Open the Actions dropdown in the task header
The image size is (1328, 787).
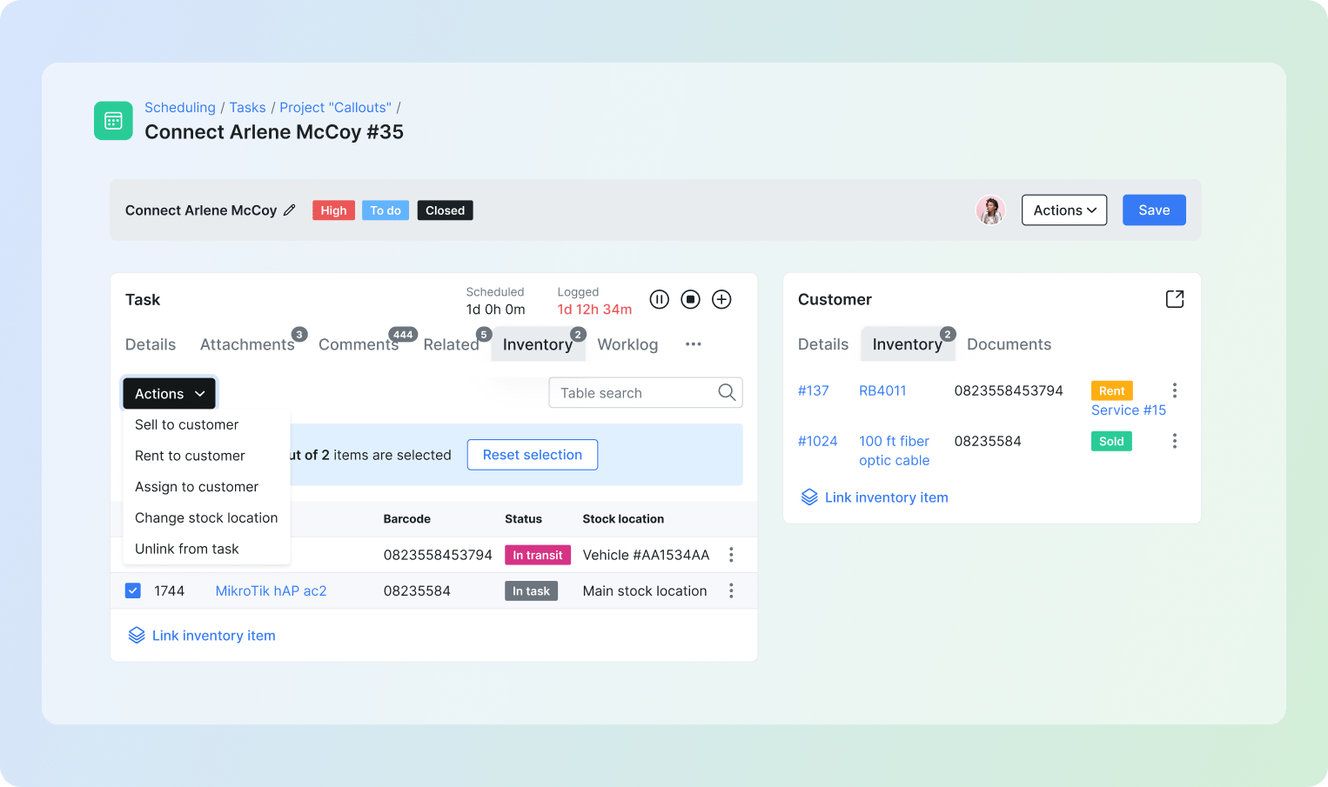[1063, 210]
